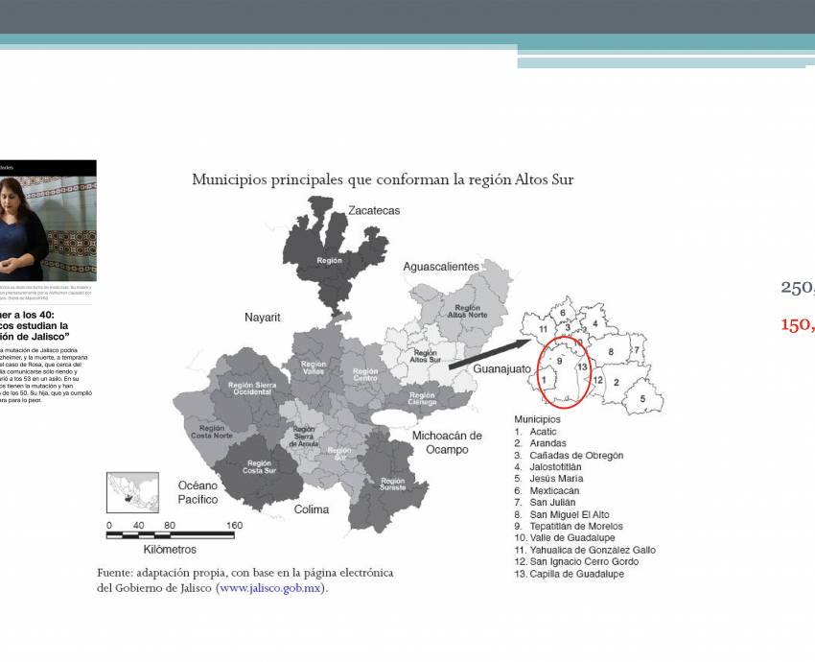Viewport: 815px width, 662px height.
Task: Click the photo of the woman in the article
Action: [48, 228]
